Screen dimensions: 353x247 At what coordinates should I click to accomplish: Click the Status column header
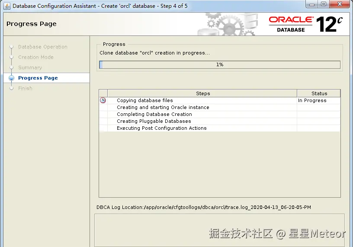[x=319, y=93]
